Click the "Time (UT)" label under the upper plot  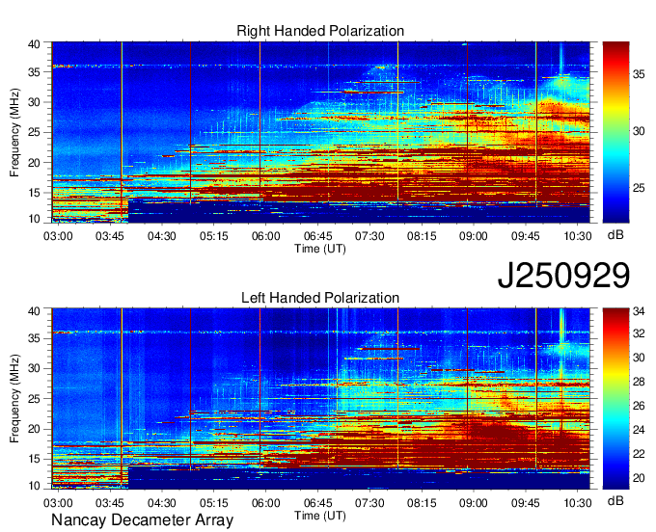(x=320, y=248)
